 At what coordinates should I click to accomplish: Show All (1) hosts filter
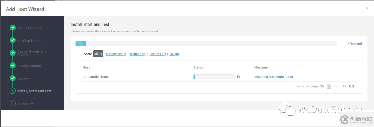coord(98,54)
